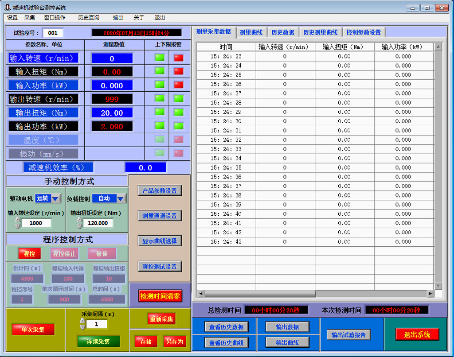This screenshot has width=454, height=357.
Task: Click the 退出系统 button
Action: coord(417,334)
